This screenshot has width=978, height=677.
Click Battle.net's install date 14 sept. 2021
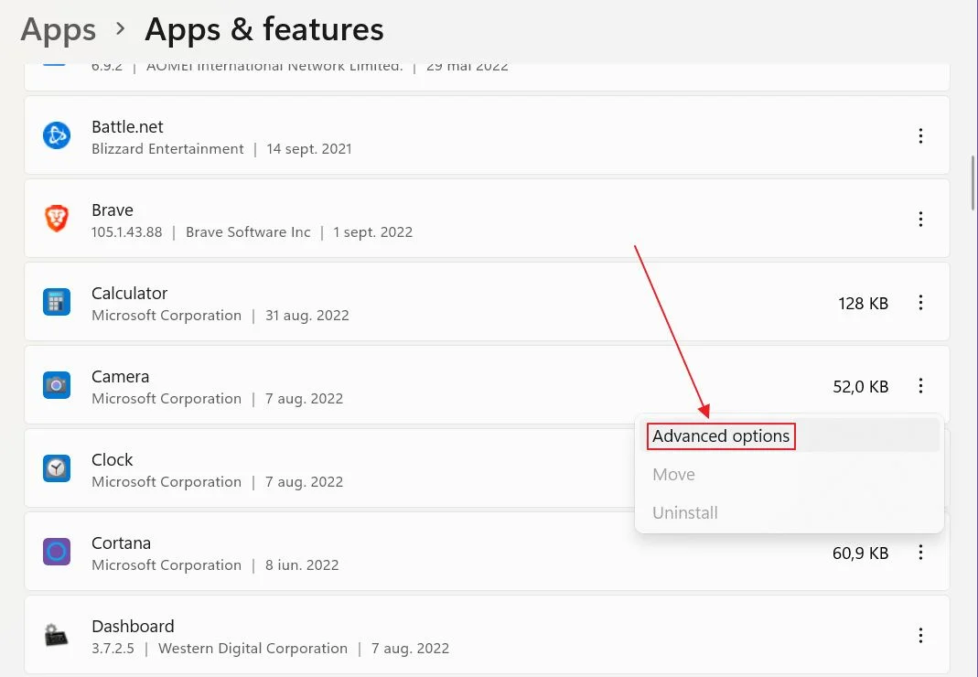pyautogui.click(x=309, y=149)
